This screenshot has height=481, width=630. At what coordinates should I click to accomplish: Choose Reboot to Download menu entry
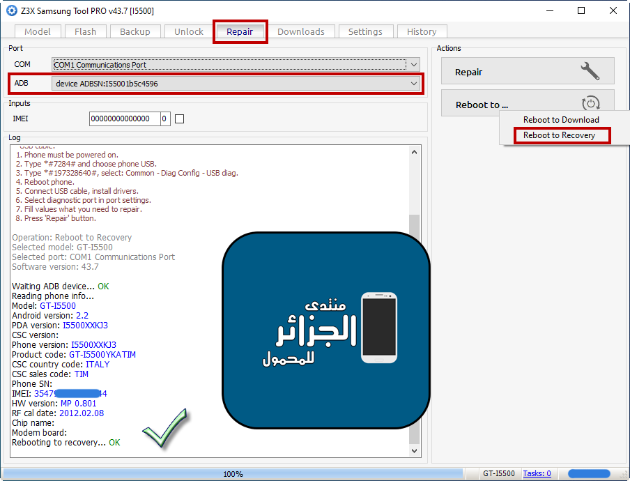pos(561,120)
